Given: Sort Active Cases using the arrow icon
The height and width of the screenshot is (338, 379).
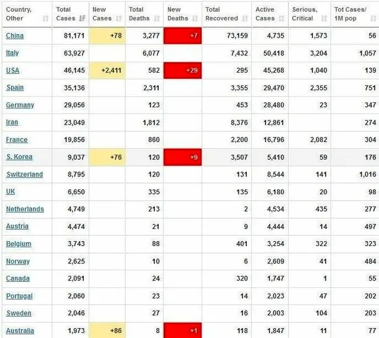Looking at the screenshot, I should pyautogui.click(x=281, y=19).
